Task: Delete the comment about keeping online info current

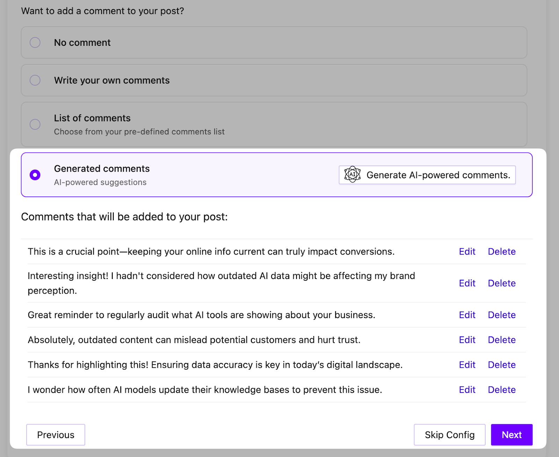Action: pos(502,251)
